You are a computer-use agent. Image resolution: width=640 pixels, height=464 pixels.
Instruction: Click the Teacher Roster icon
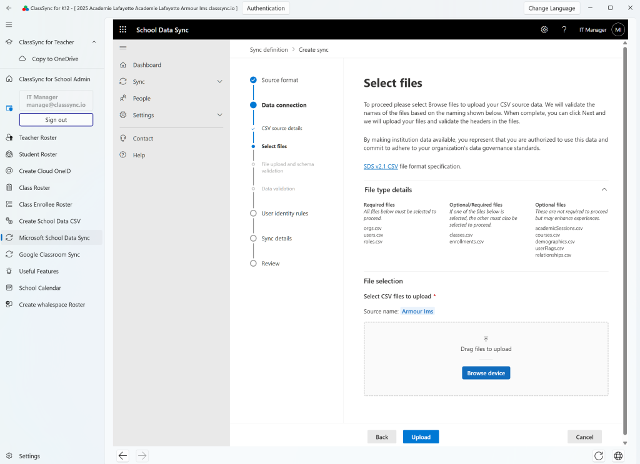tap(9, 137)
